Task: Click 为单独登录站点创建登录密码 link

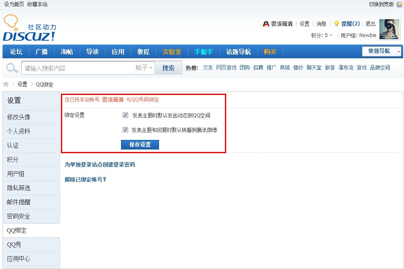Action: pos(100,164)
